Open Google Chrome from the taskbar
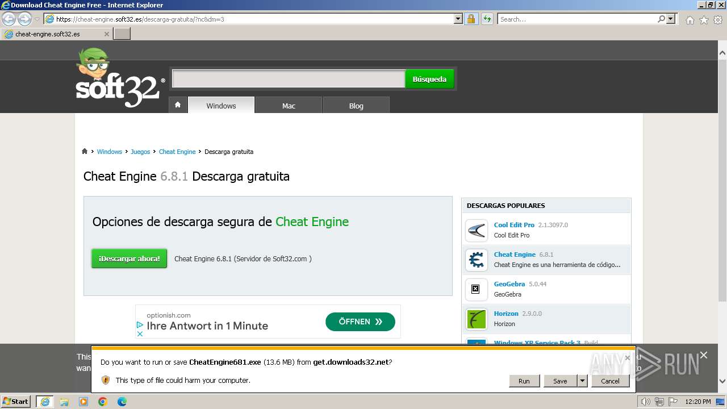This screenshot has height=409, width=727. tap(103, 402)
